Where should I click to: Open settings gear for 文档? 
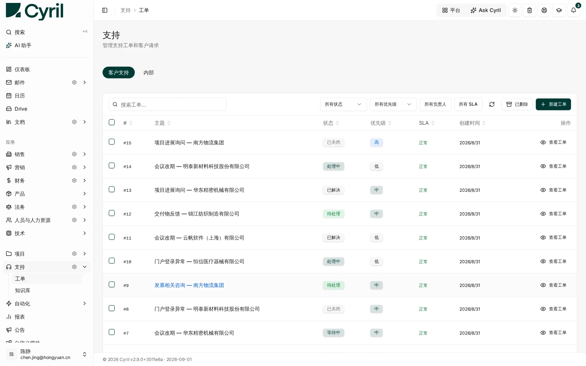[74, 122]
